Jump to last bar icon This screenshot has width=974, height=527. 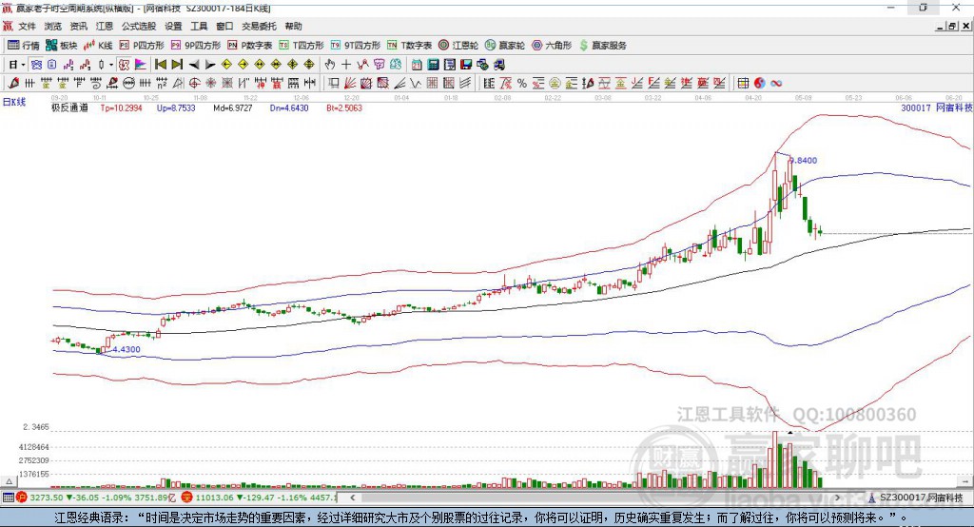point(177,65)
